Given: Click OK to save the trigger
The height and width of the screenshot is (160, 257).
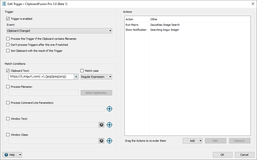Looking at the screenshot, I should click(x=222, y=155).
